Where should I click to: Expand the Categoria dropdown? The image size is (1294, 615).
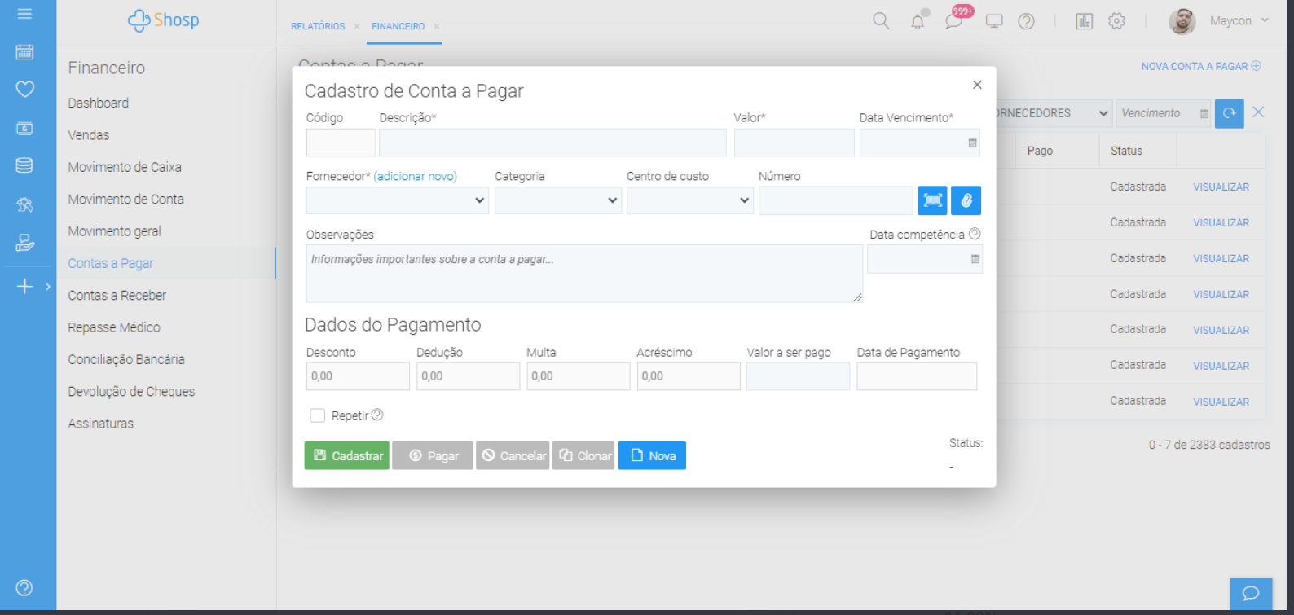pyautogui.click(x=557, y=200)
